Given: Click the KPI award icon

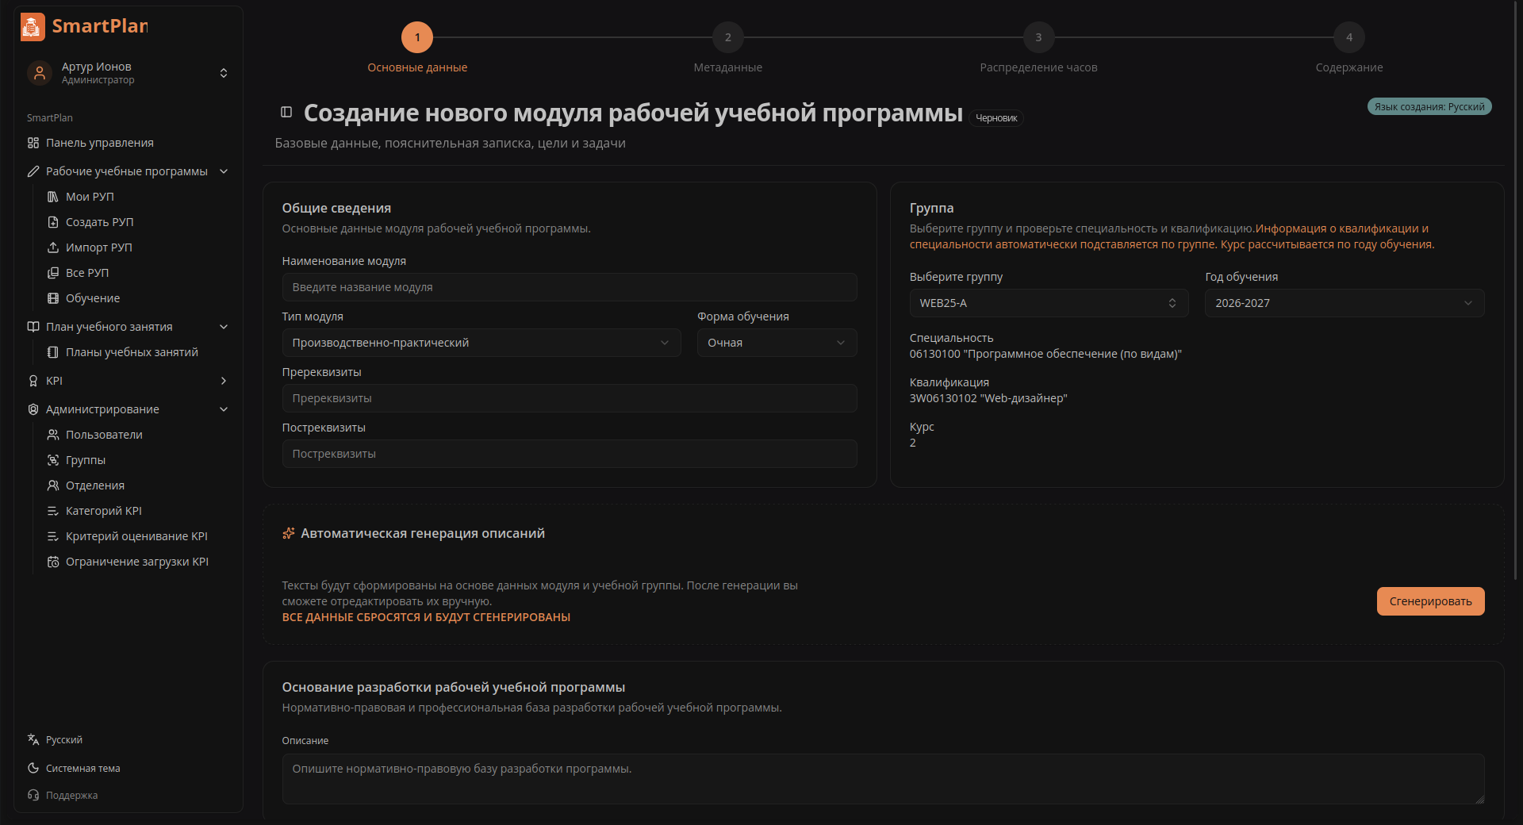Looking at the screenshot, I should (33, 381).
